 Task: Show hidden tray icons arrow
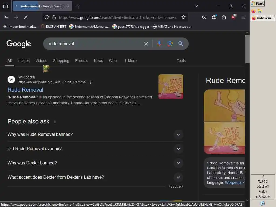(x=263, y=176)
